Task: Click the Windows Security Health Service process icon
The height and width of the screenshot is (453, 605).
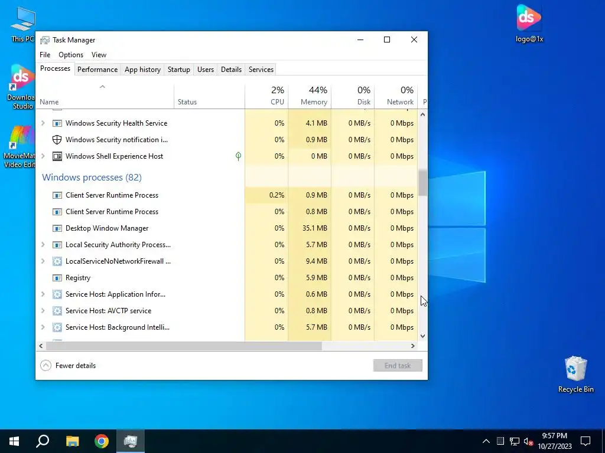Action: click(x=57, y=123)
